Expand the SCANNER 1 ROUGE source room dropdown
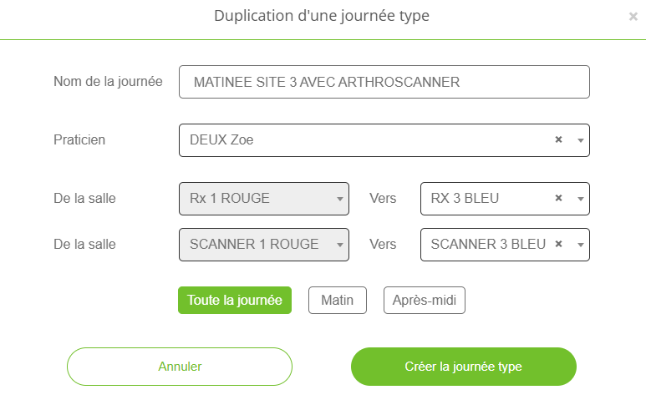 click(339, 245)
